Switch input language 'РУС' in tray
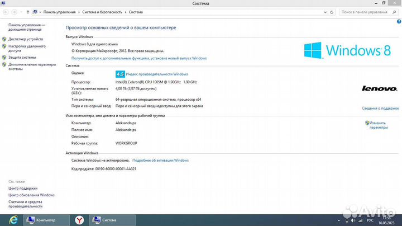The image size is (402, 226). pos(370,220)
